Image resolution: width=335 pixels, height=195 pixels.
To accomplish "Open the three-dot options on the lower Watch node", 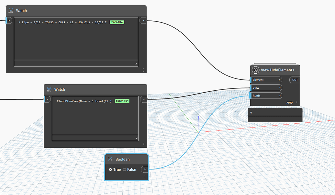I will (144, 144).
